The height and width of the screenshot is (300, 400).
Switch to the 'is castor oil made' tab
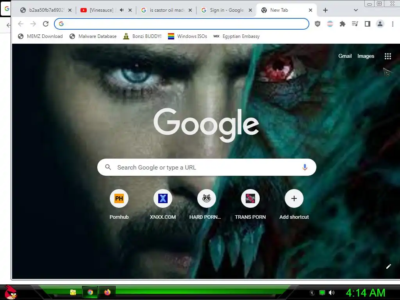pos(166,10)
